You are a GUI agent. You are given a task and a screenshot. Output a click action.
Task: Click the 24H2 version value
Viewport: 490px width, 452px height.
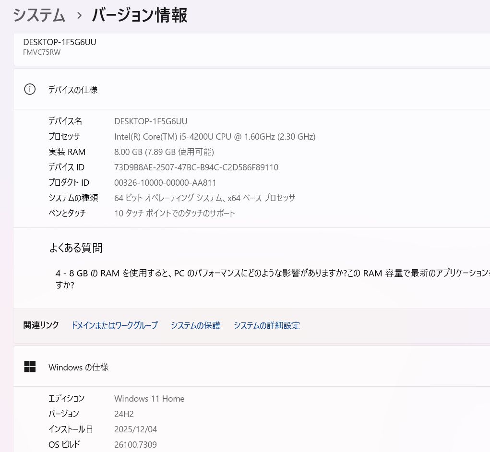124,414
